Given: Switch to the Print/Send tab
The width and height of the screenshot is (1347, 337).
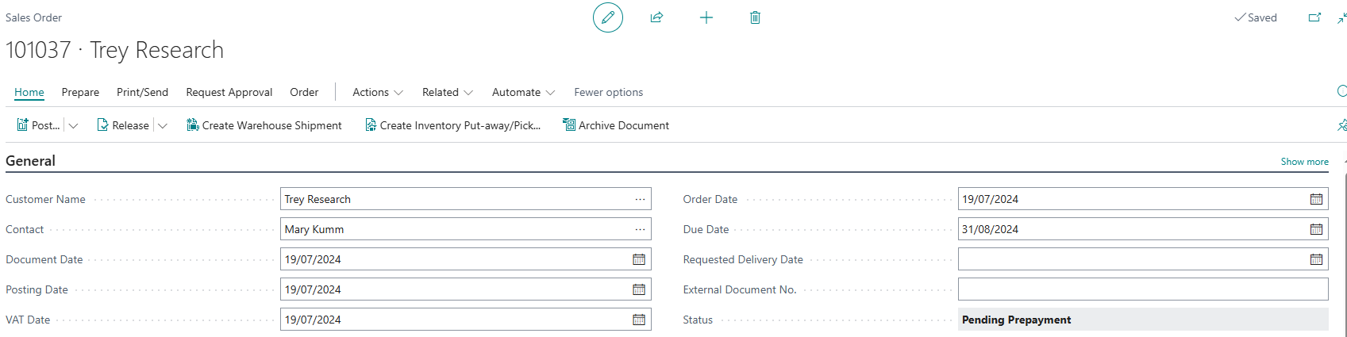Looking at the screenshot, I should 142,92.
